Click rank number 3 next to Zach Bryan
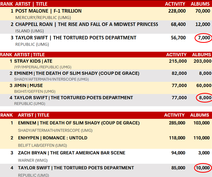The height and width of the screenshot is (177, 212). point(12,153)
